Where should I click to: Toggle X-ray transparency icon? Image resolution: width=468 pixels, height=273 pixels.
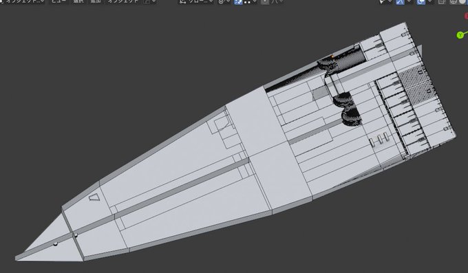442,1
